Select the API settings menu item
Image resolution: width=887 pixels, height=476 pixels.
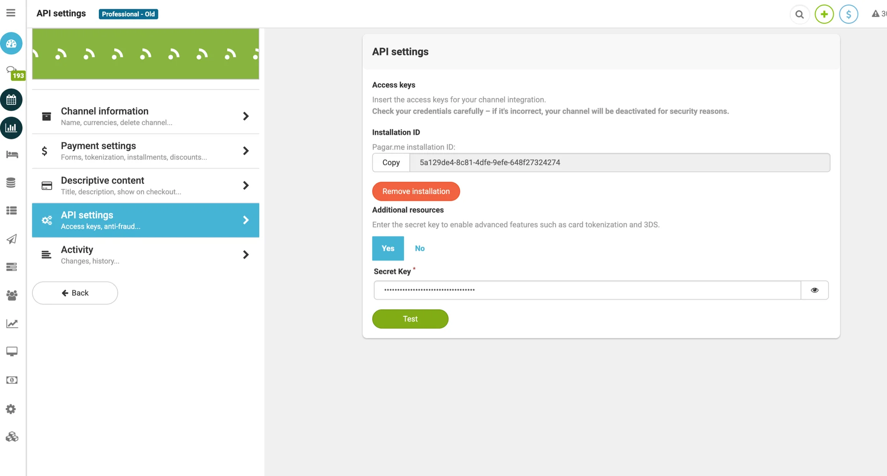point(146,220)
